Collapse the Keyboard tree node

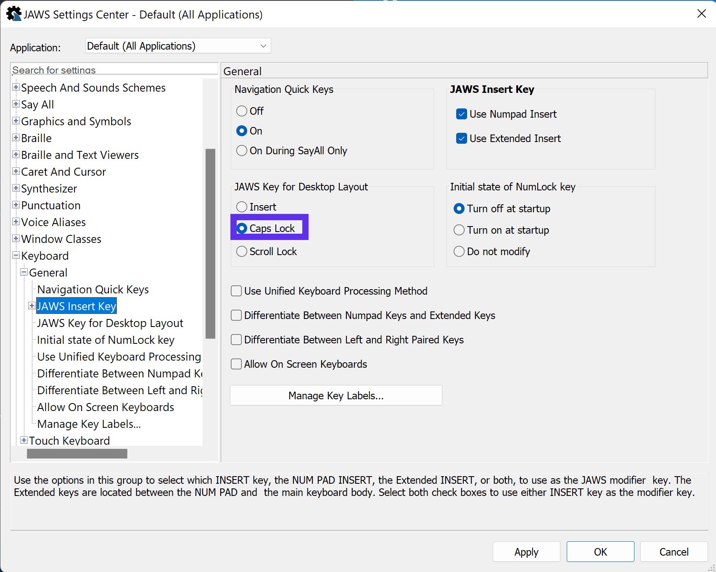point(16,256)
